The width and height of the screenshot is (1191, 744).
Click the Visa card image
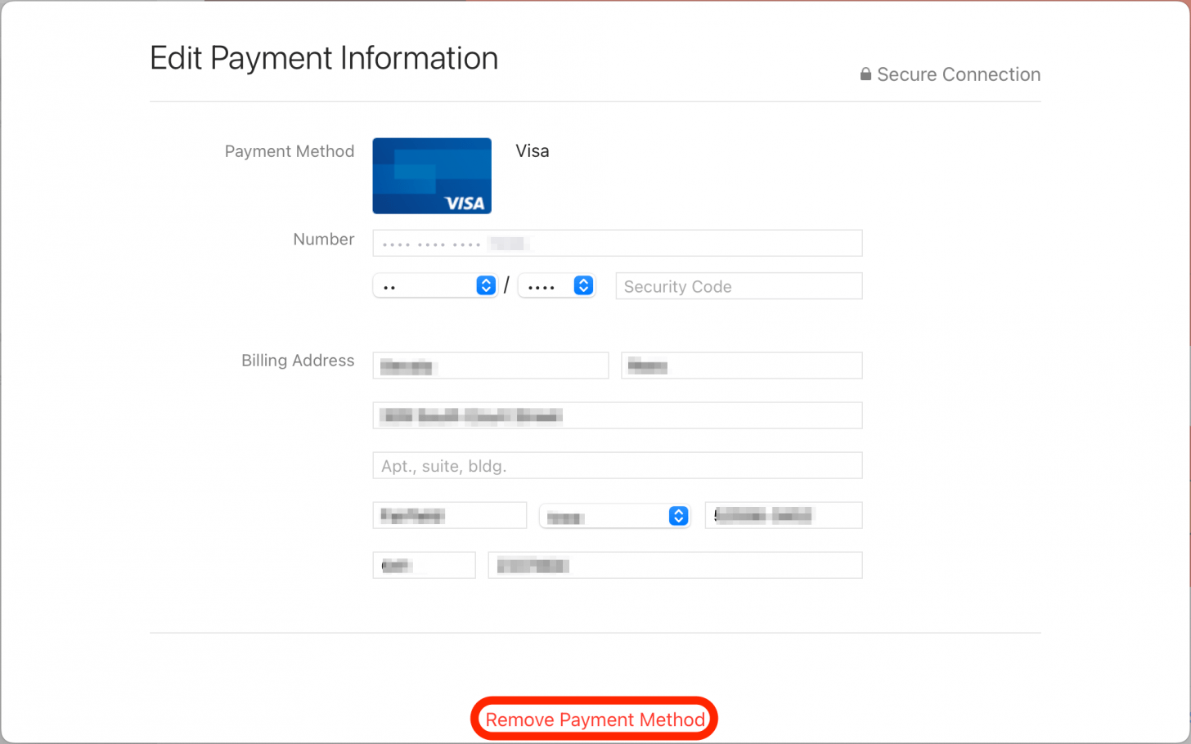tap(432, 176)
